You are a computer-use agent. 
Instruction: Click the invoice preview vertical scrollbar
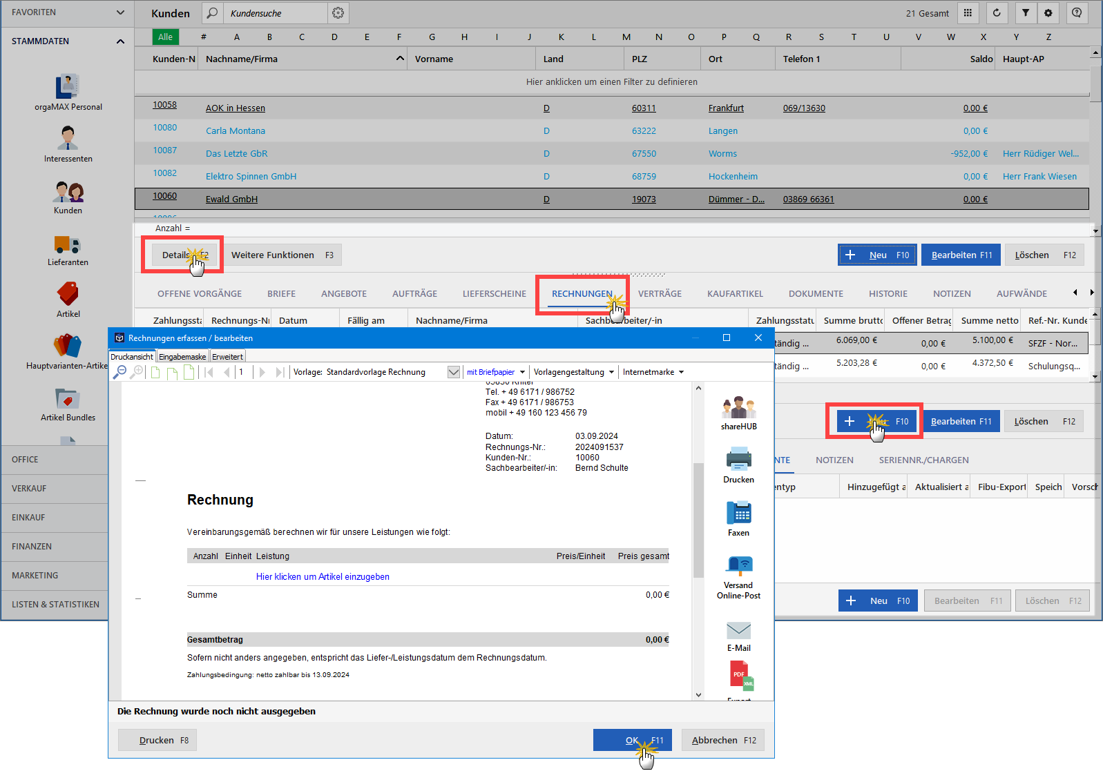(x=698, y=519)
